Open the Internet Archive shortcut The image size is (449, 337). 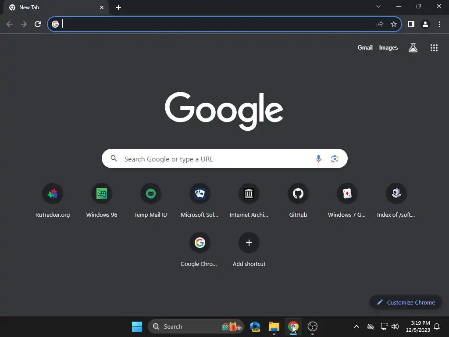(249, 201)
